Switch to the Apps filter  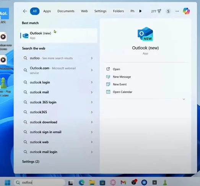tap(47, 11)
